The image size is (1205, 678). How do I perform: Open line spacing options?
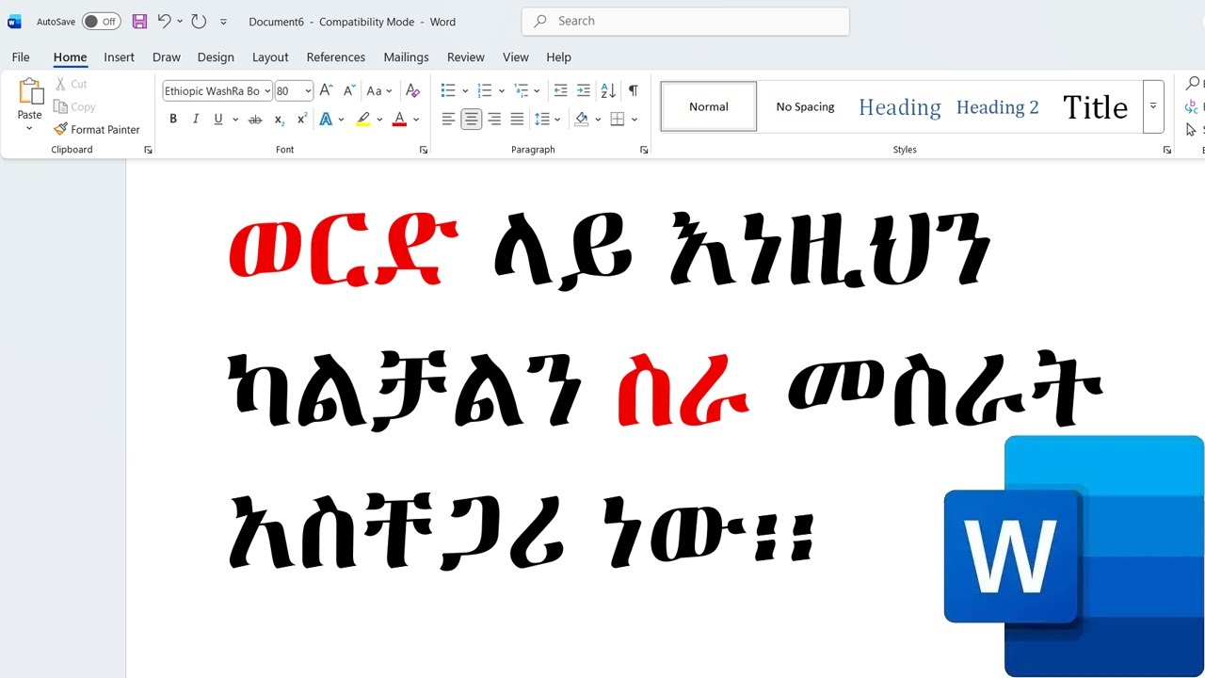click(546, 119)
